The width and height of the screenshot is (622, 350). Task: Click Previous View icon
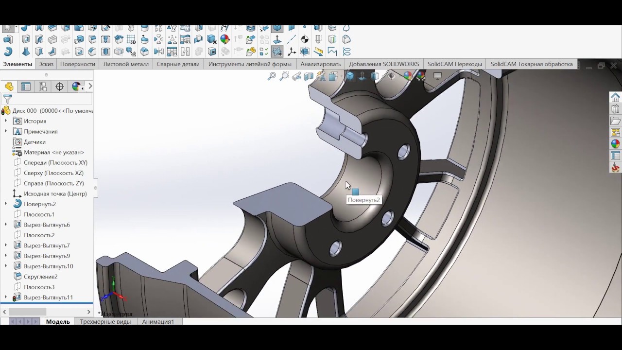click(x=296, y=76)
